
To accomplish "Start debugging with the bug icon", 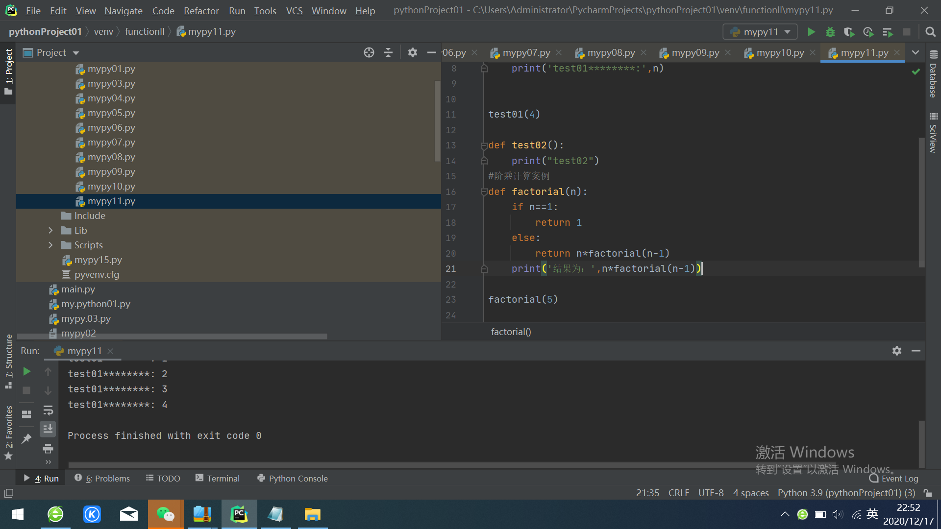I will click(830, 32).
